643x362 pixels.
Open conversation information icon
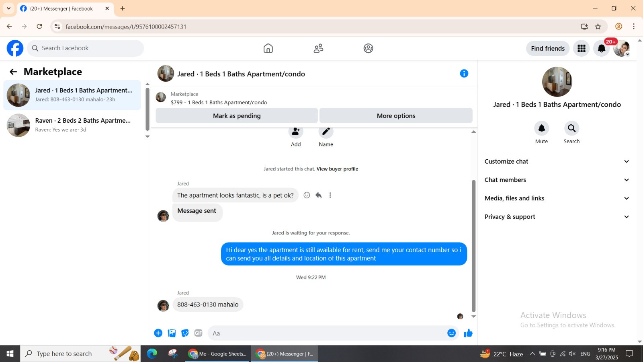[464, 74]
